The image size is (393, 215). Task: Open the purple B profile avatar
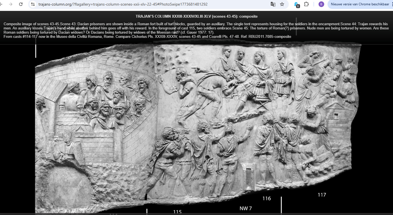321,4
